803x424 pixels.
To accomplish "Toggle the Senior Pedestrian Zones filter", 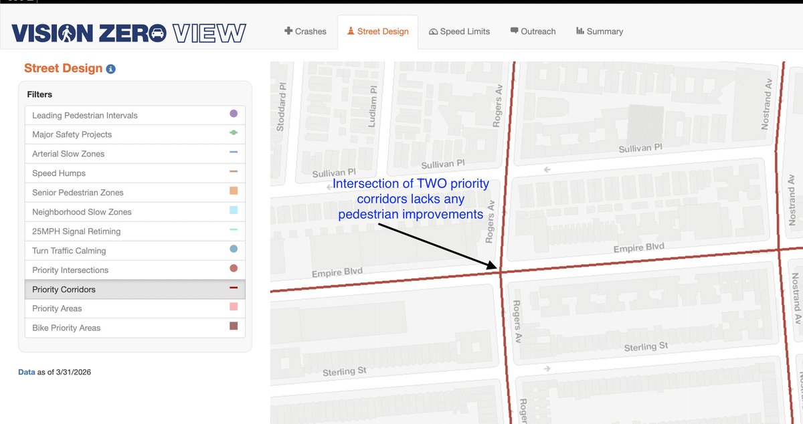I will [135, 193].
